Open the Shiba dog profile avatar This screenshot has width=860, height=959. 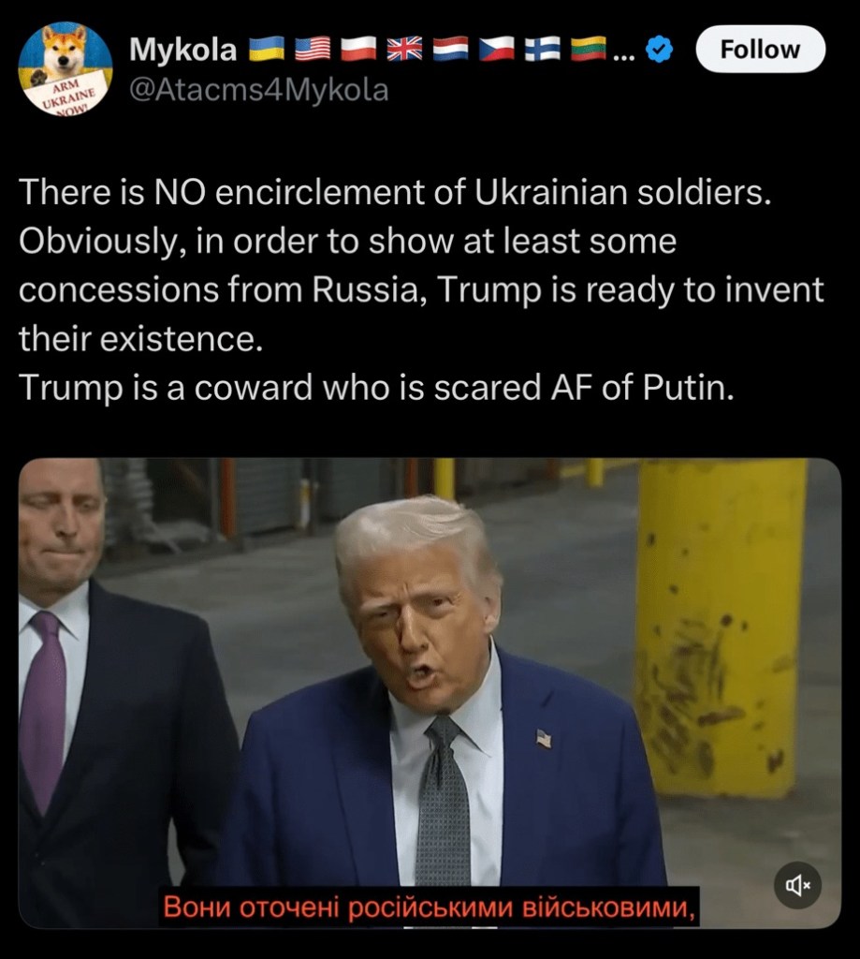point(66,69)
